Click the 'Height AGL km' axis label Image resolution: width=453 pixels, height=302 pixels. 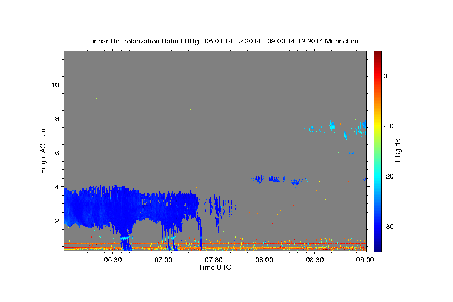[x=43, y=151]
